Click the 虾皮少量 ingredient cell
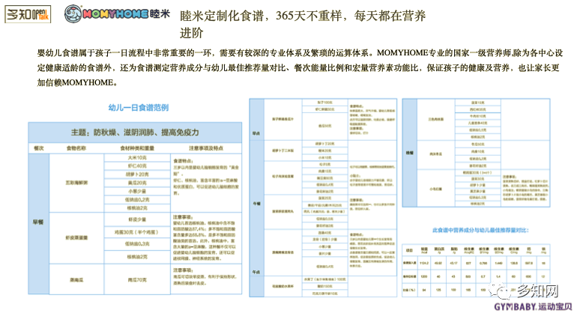This screenshot has height=316, width=577. pyautogui.click(x=137, y=219)
